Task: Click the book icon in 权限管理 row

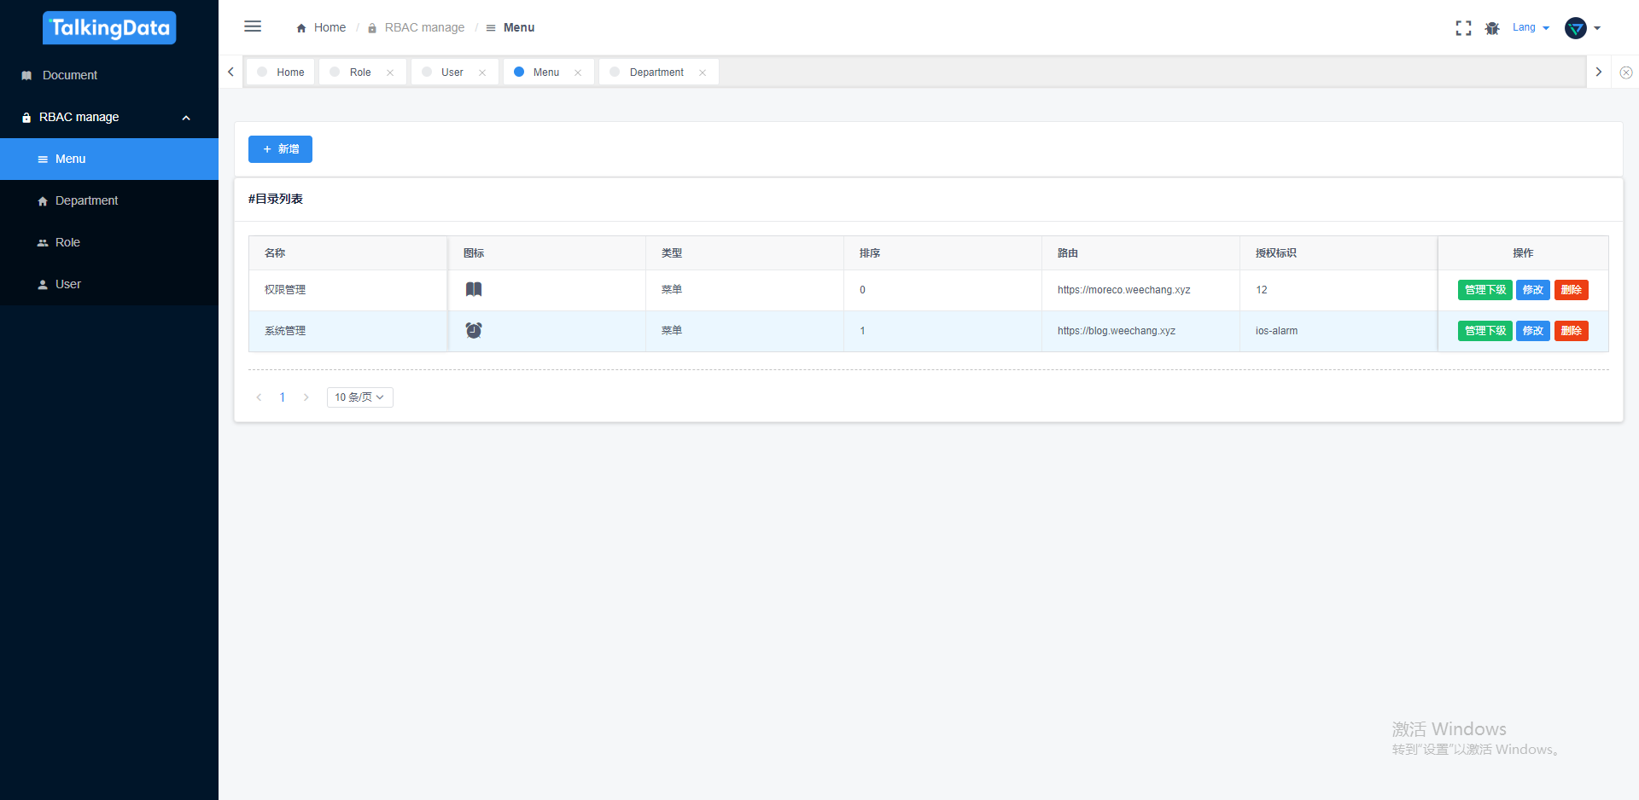Action: click(474, 290)
